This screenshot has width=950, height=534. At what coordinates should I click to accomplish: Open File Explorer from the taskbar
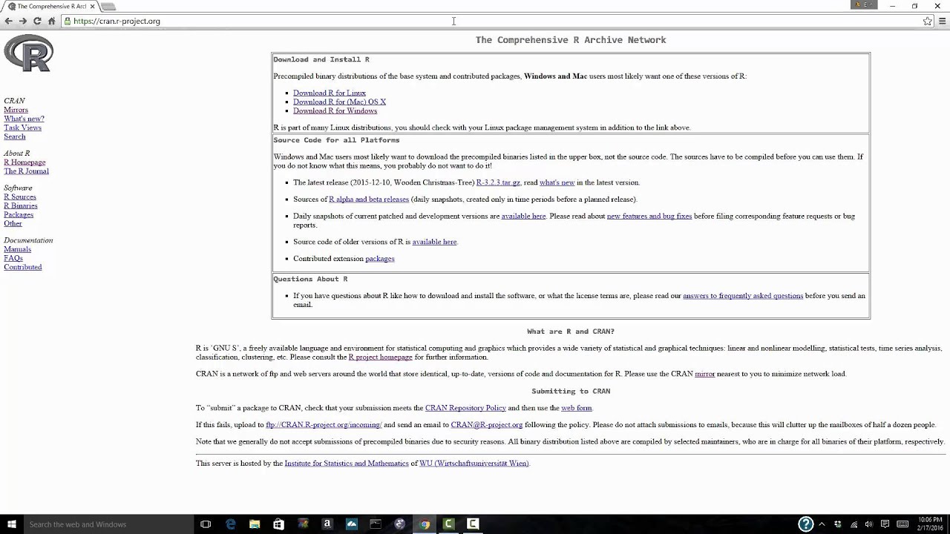tap(255, 524)
